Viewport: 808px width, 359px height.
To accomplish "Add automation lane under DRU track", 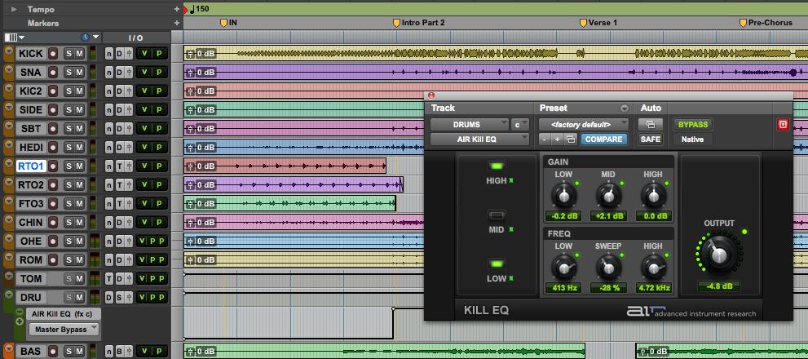I will (x=20, y=321).
